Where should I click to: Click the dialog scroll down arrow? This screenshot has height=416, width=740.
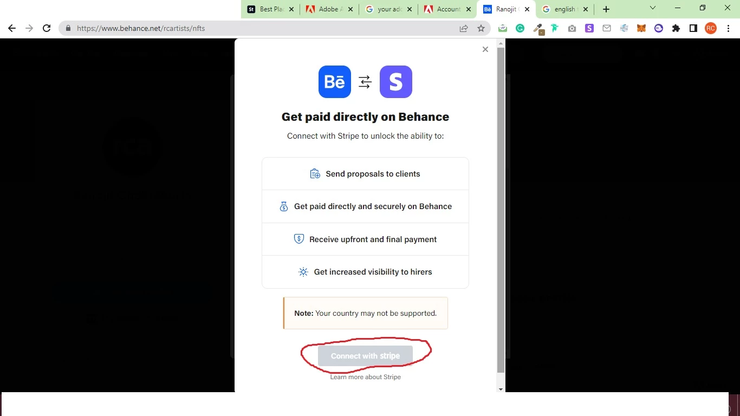point(501,389)
